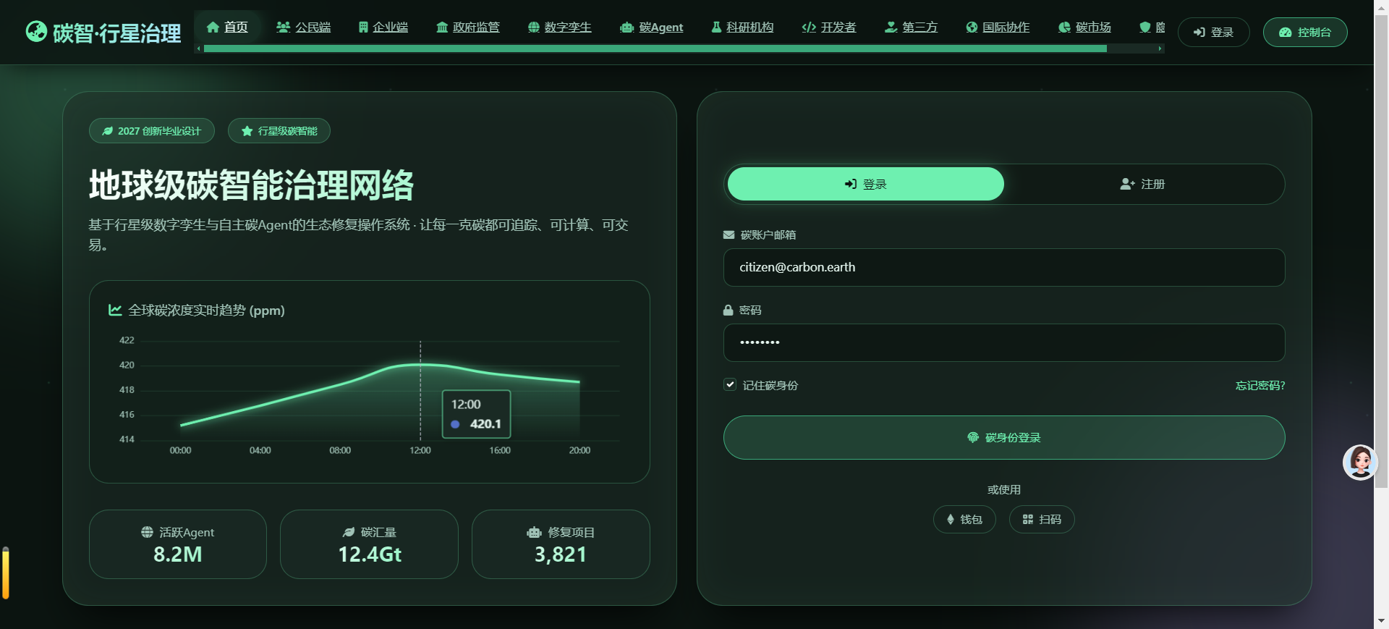This screenshot has height=629, width=1389.
Task: Switch to the 登录 tab in form
Action: coord(865,184)
